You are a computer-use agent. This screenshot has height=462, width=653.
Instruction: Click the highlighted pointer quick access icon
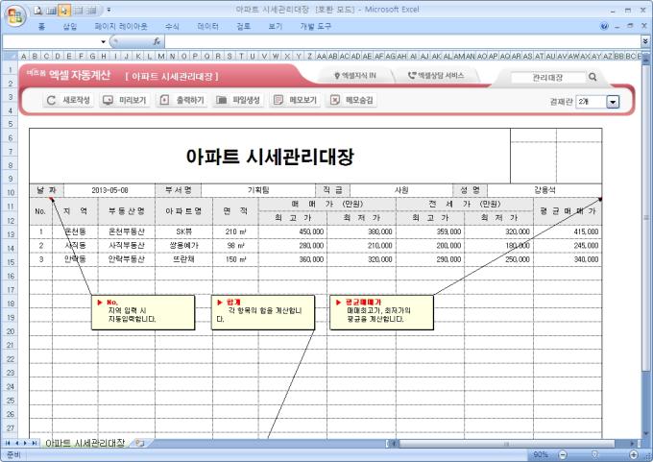coord(63,11)
